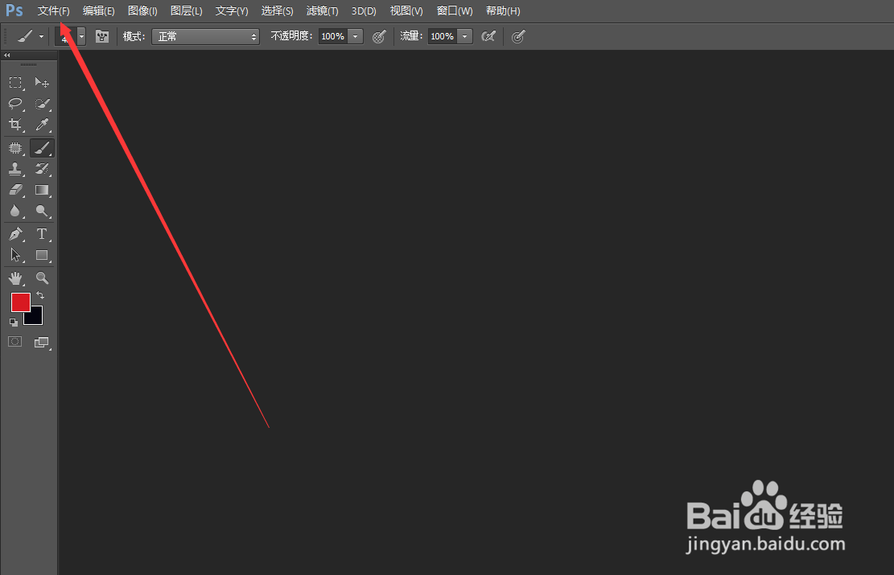
Task: Open the brush size preset dropdown
Action: click(x=81, y=36)
